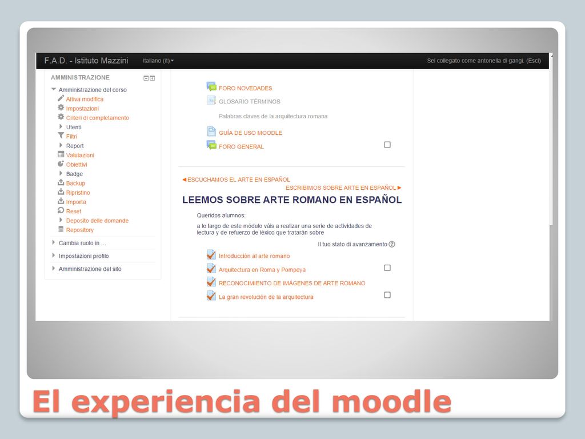
Task: Click the quiz icon beside La gran revolución
Action: tap(211, 296)
